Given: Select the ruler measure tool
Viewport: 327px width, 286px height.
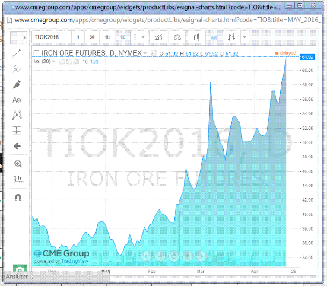Looking at the screenshot, I should (18, 179).
